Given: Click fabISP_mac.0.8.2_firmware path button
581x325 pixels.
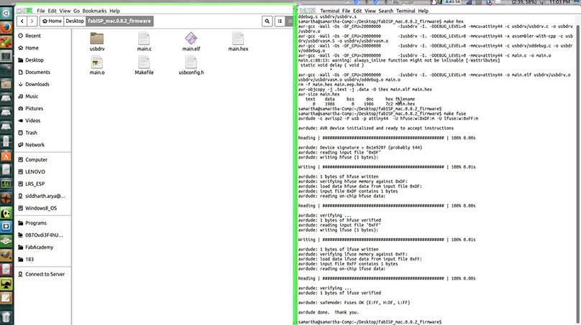Looking at the screenshot, I should tap(119, 21).
